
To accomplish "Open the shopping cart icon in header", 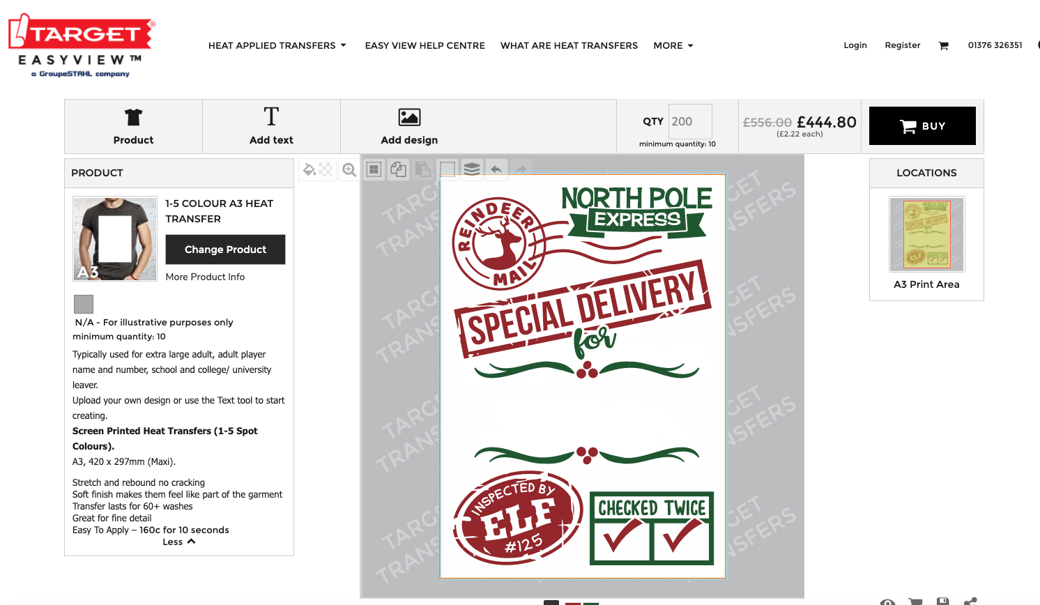I will click(944, 46).
